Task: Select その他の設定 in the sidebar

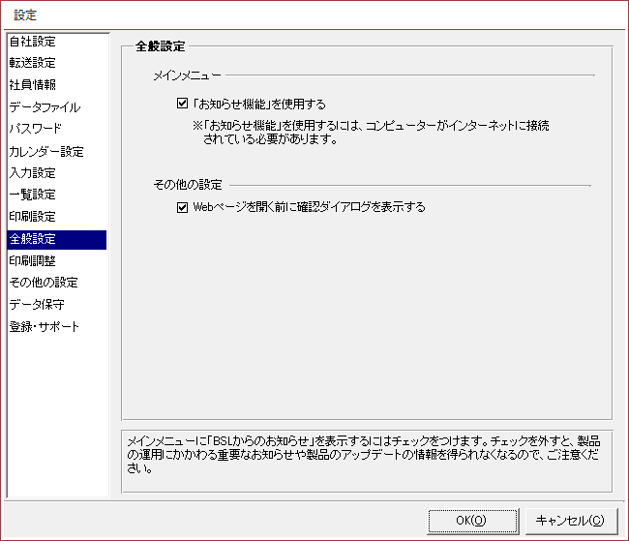Action: (44, 283)
